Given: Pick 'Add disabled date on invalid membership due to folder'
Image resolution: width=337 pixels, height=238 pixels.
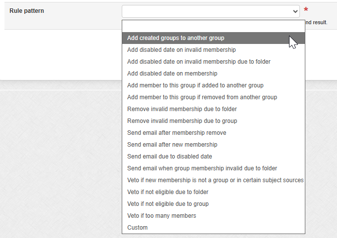Looking at the screenshot, I should tap(198, 62).
